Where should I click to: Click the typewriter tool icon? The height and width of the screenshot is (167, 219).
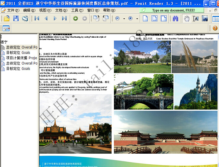pos(6,28)
